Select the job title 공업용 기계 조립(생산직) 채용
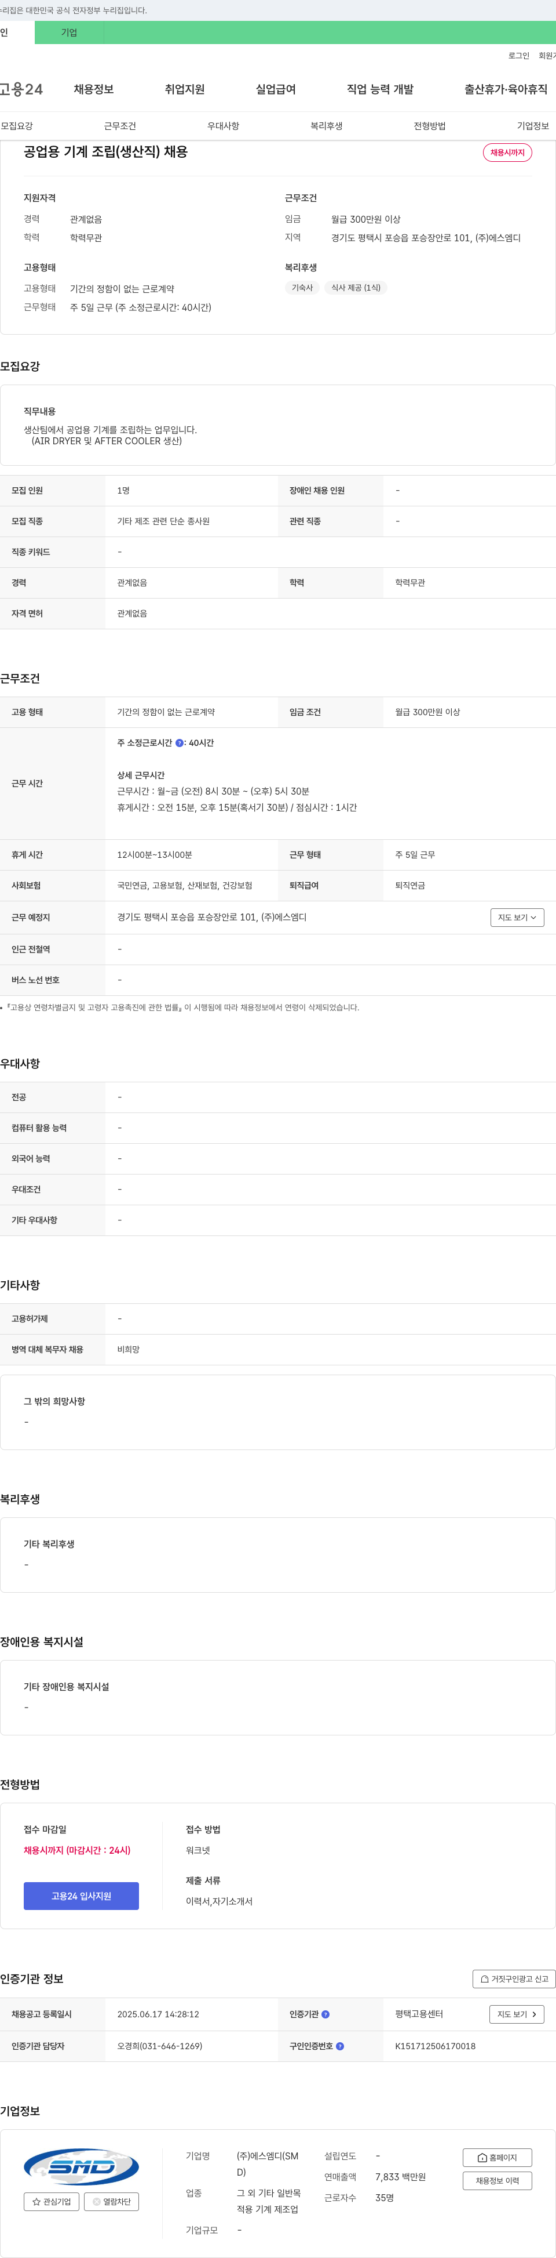 point(106,151)
